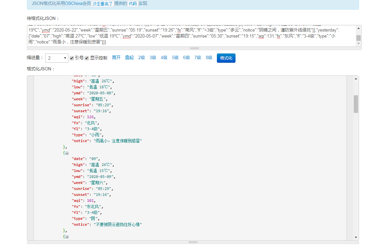The width and height of the screenshot is (376, 249).
Task: Click the "小雨" type value
Action: (x=95, y=135)
